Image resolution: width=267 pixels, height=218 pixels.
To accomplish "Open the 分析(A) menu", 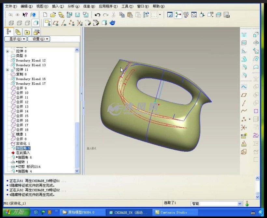I will 74,6.
